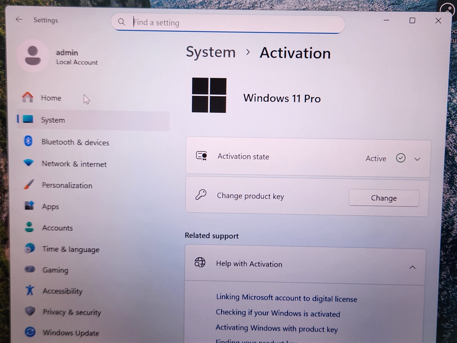Click the Activation page title
The width and height of the screenshot is (457, 343).
tap(295, 53)
